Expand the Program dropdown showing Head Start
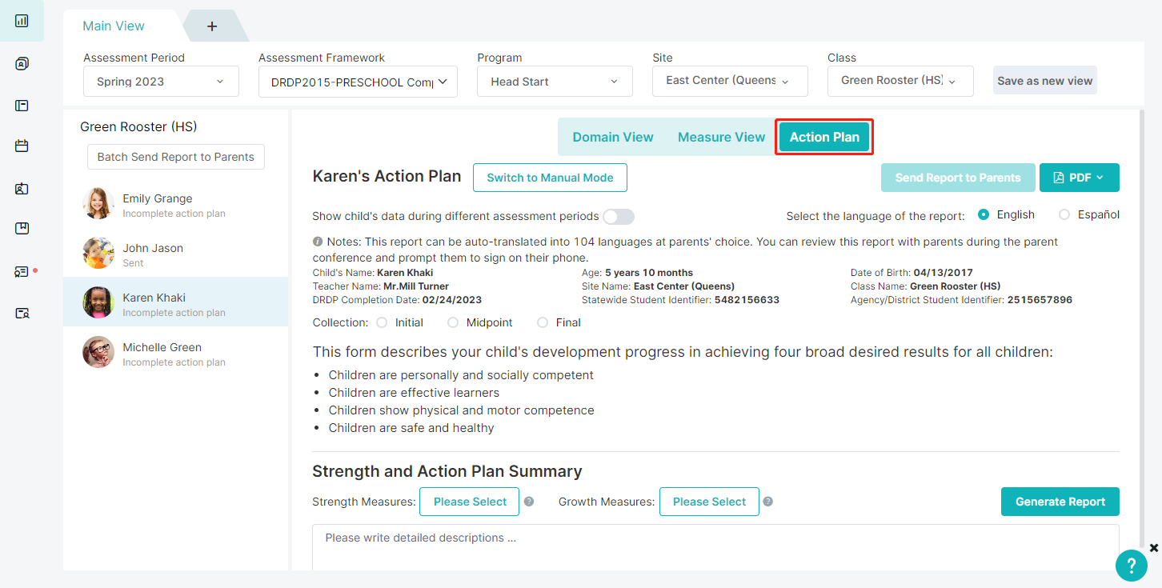The width and height of the screenshot is (1162, 588). pos(555,82)
